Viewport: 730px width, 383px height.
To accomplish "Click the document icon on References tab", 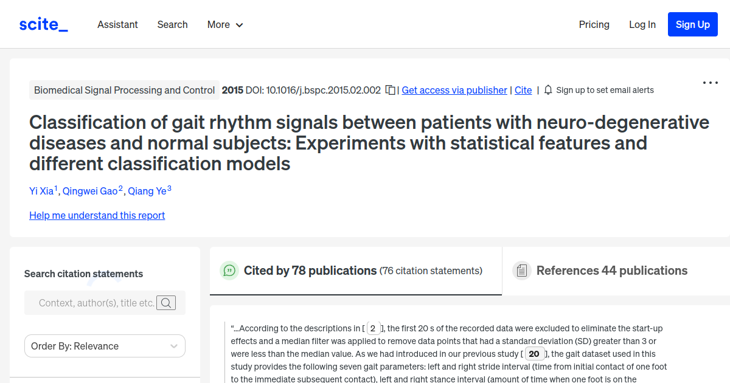I will [522, 270].
